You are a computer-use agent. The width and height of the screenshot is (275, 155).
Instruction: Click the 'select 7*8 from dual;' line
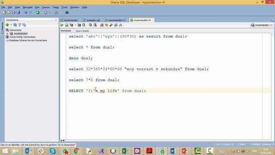click(x=94, y=80)
